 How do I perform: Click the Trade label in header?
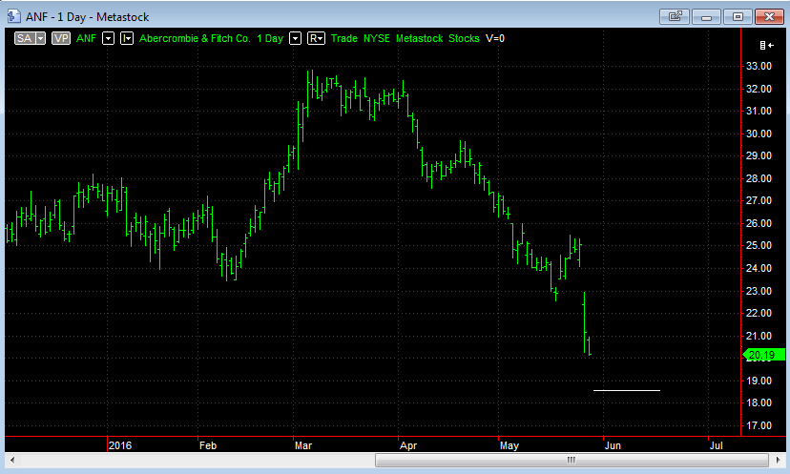pyautogui.click(x=344, y=38)
